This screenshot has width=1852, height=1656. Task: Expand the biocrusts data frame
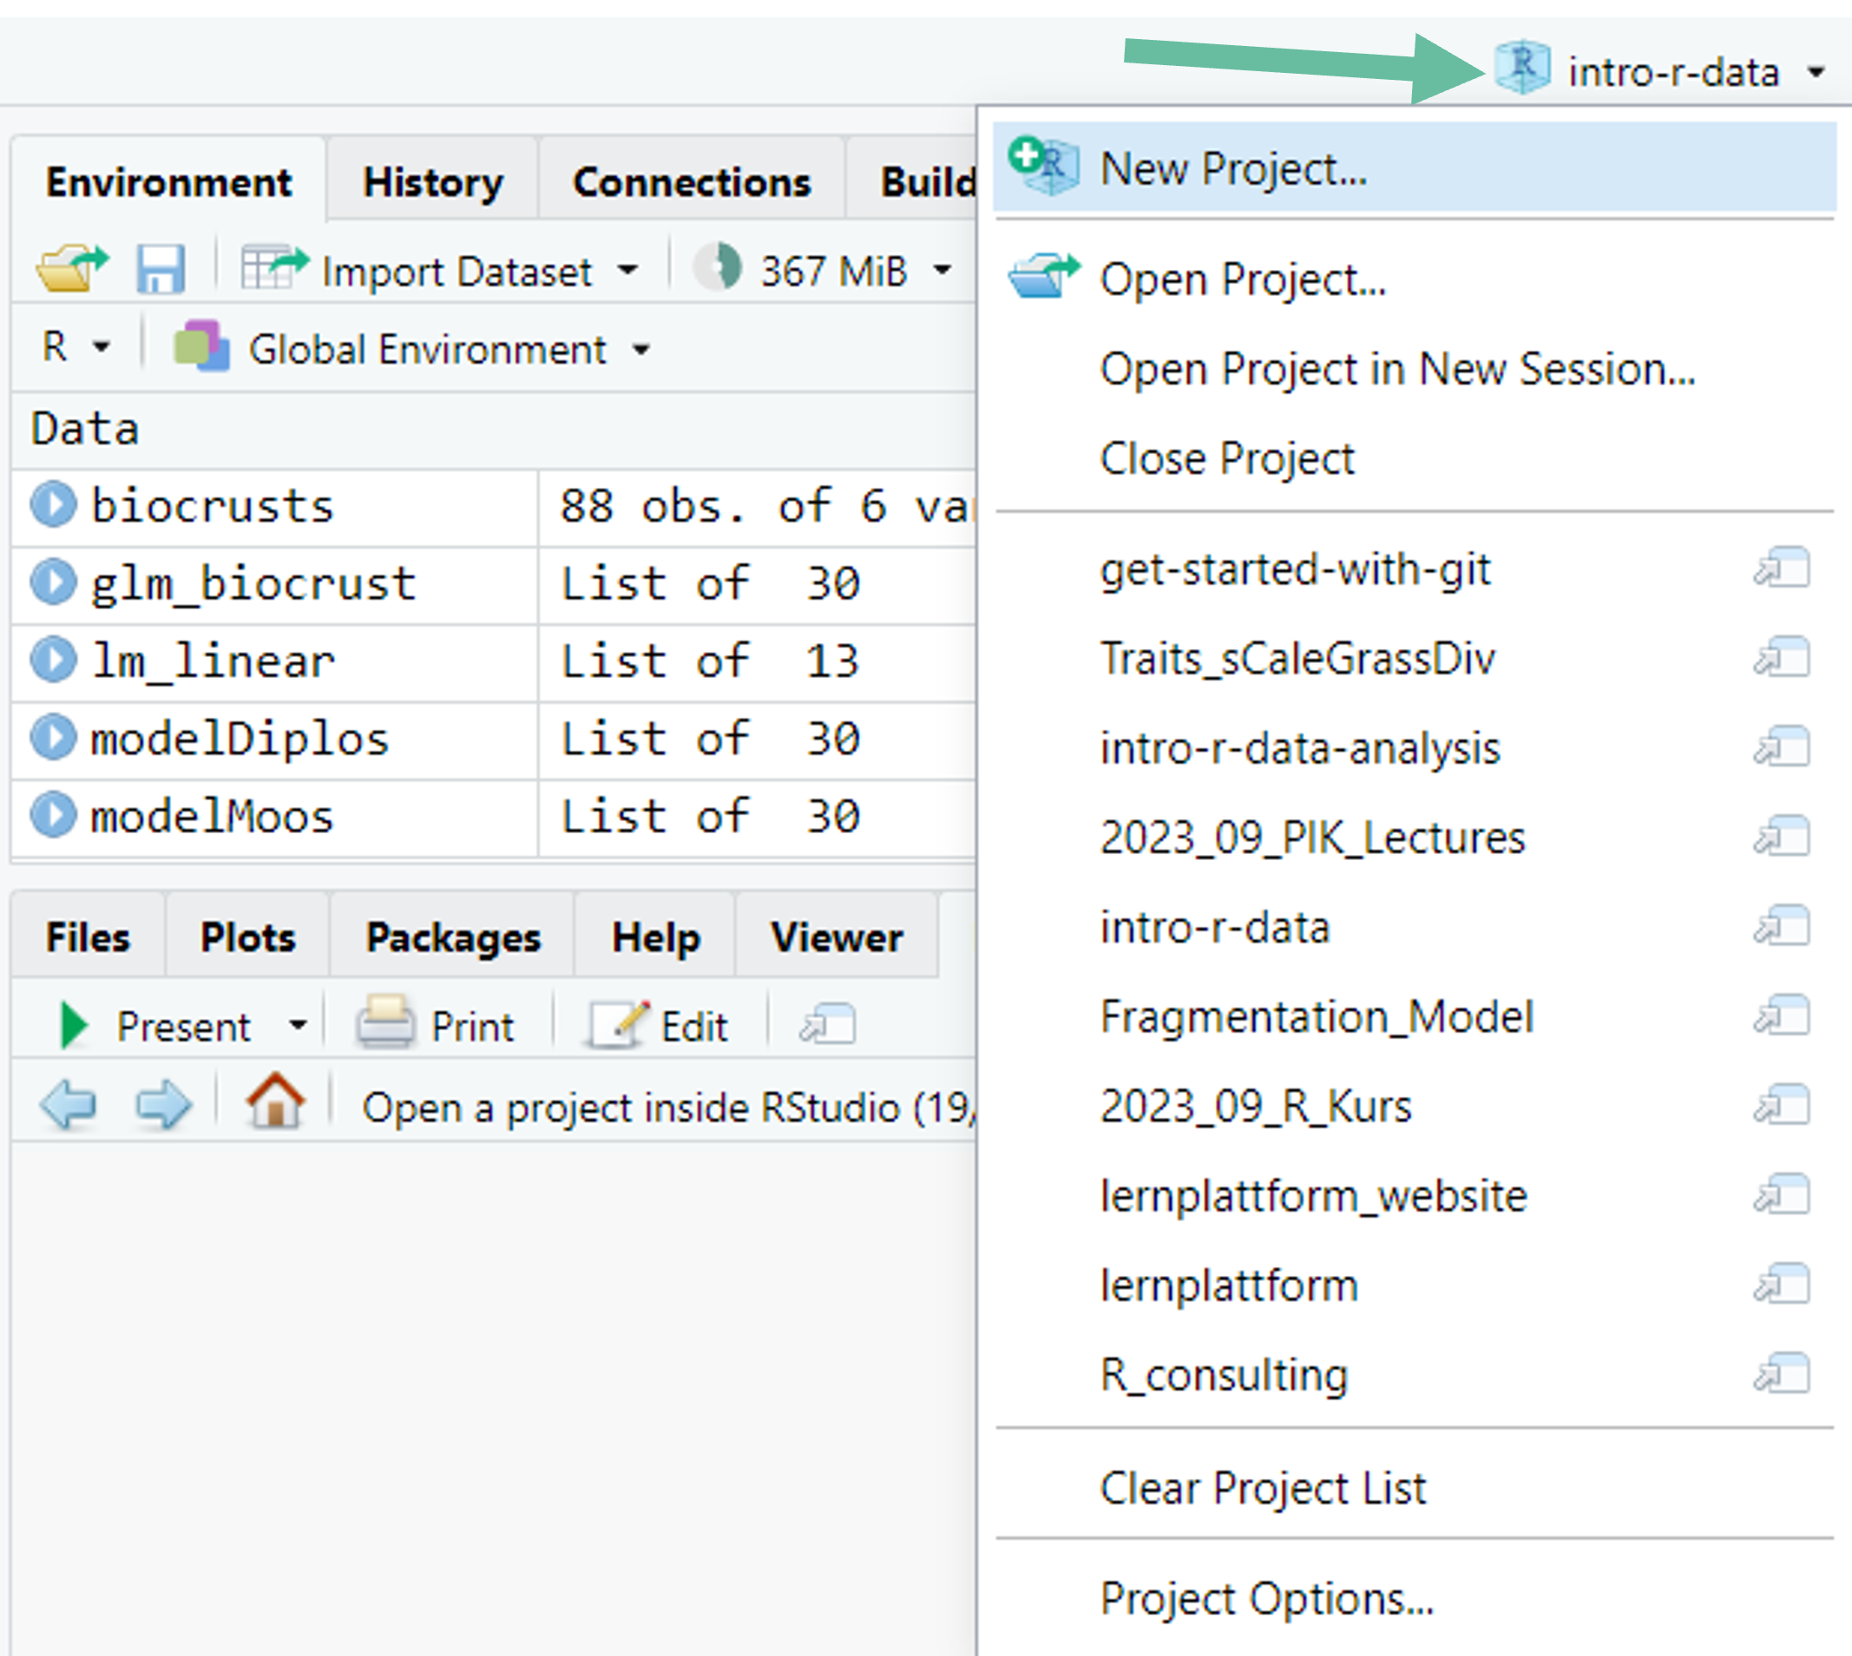(x=53, y=505)
